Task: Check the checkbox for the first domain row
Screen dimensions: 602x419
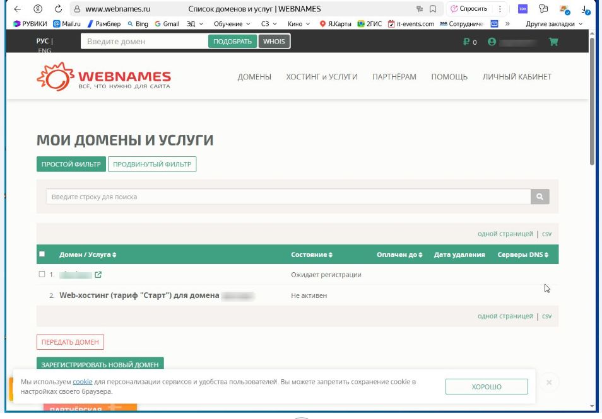Action: click(x=42, y=275)
